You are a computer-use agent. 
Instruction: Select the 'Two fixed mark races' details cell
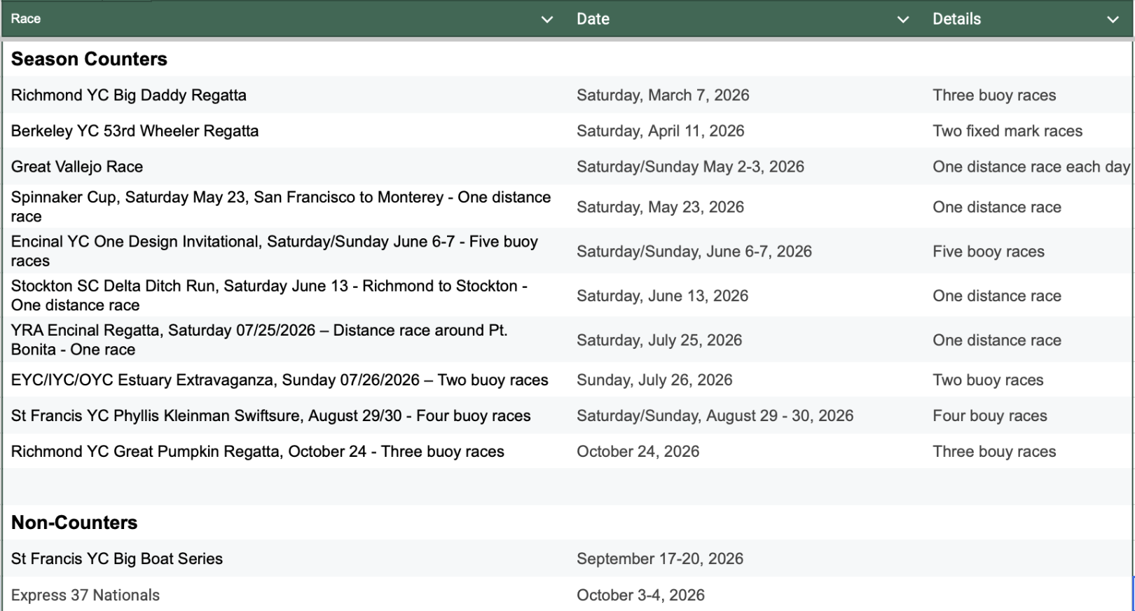coord(1007,131)
